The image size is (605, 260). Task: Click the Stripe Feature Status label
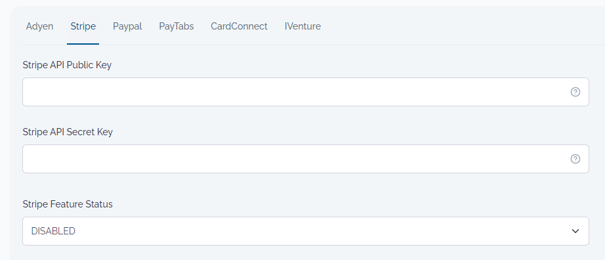[68, 204]
